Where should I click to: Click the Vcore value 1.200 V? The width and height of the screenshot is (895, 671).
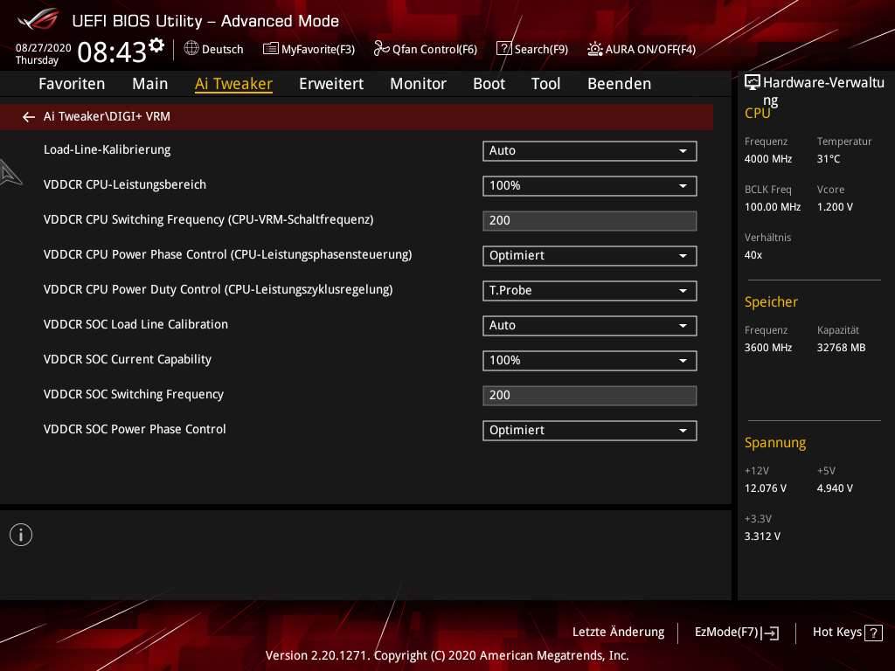(835, 207)
